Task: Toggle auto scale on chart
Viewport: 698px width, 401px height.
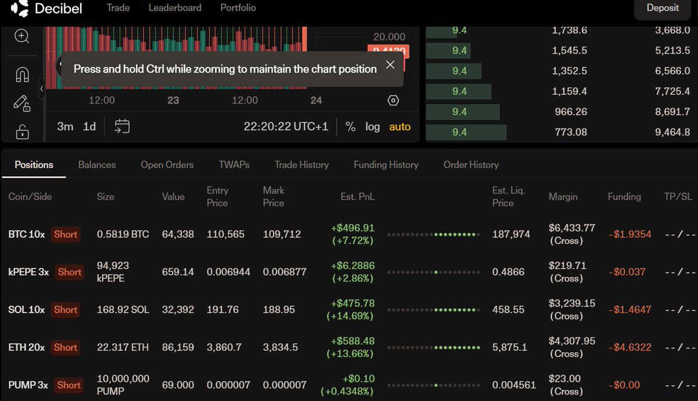Action: tap(400, 126)
